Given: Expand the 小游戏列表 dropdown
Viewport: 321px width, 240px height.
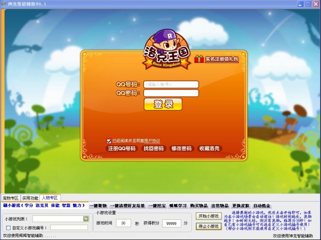Looking at the screenshot, I should pos(86,219).
